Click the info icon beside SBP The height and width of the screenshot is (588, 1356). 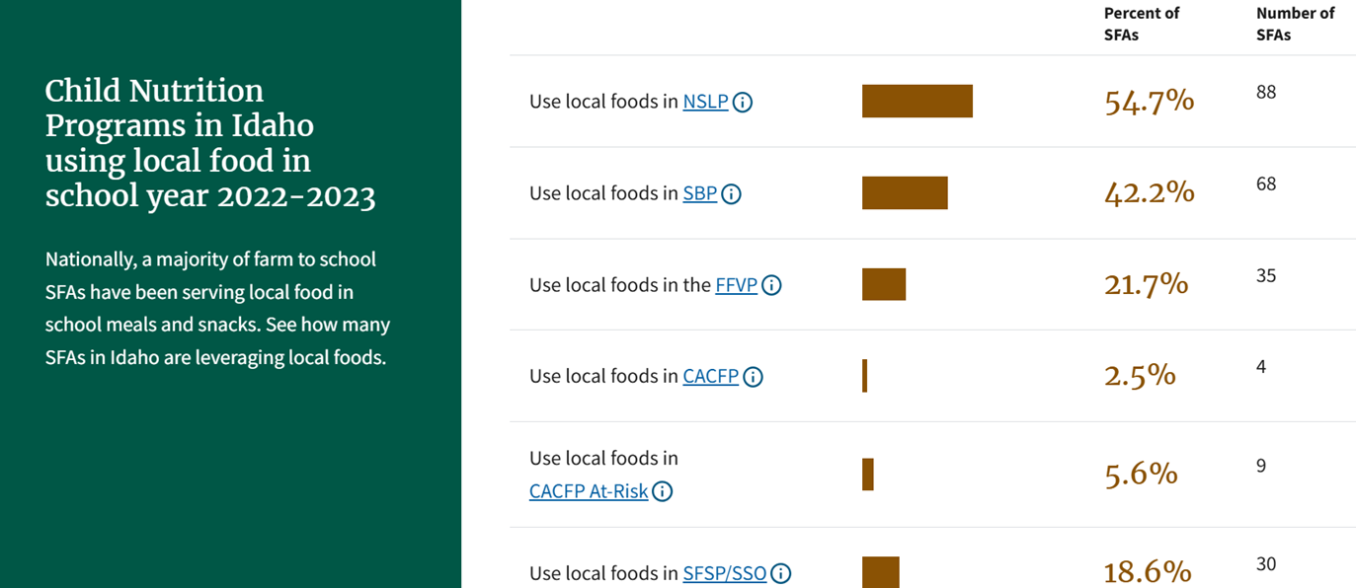click(731, 194)
